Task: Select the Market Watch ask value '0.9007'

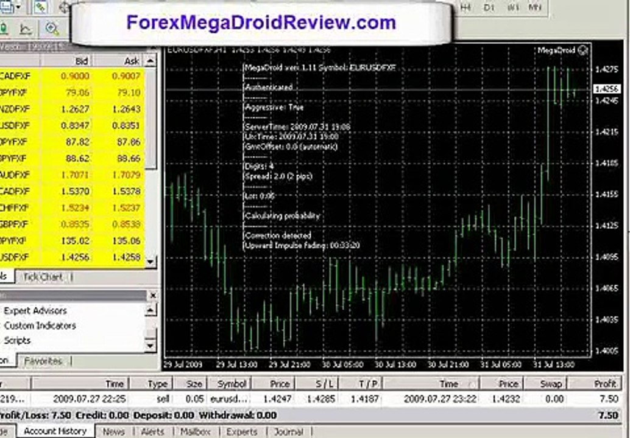Action: [126, 76]
